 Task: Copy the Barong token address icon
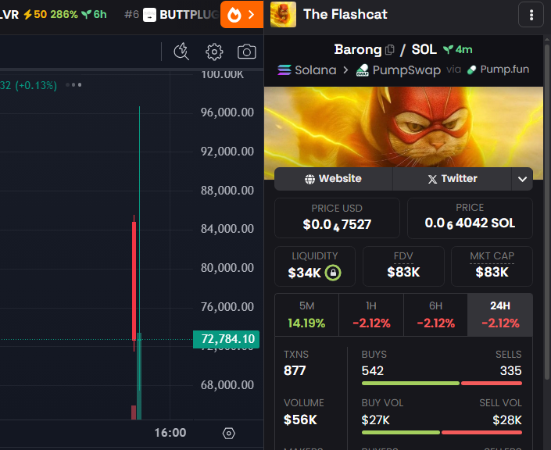(x=390, y=49)
